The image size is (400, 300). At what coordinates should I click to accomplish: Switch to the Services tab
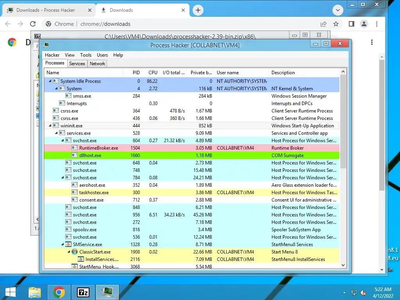tap(77, 64)
